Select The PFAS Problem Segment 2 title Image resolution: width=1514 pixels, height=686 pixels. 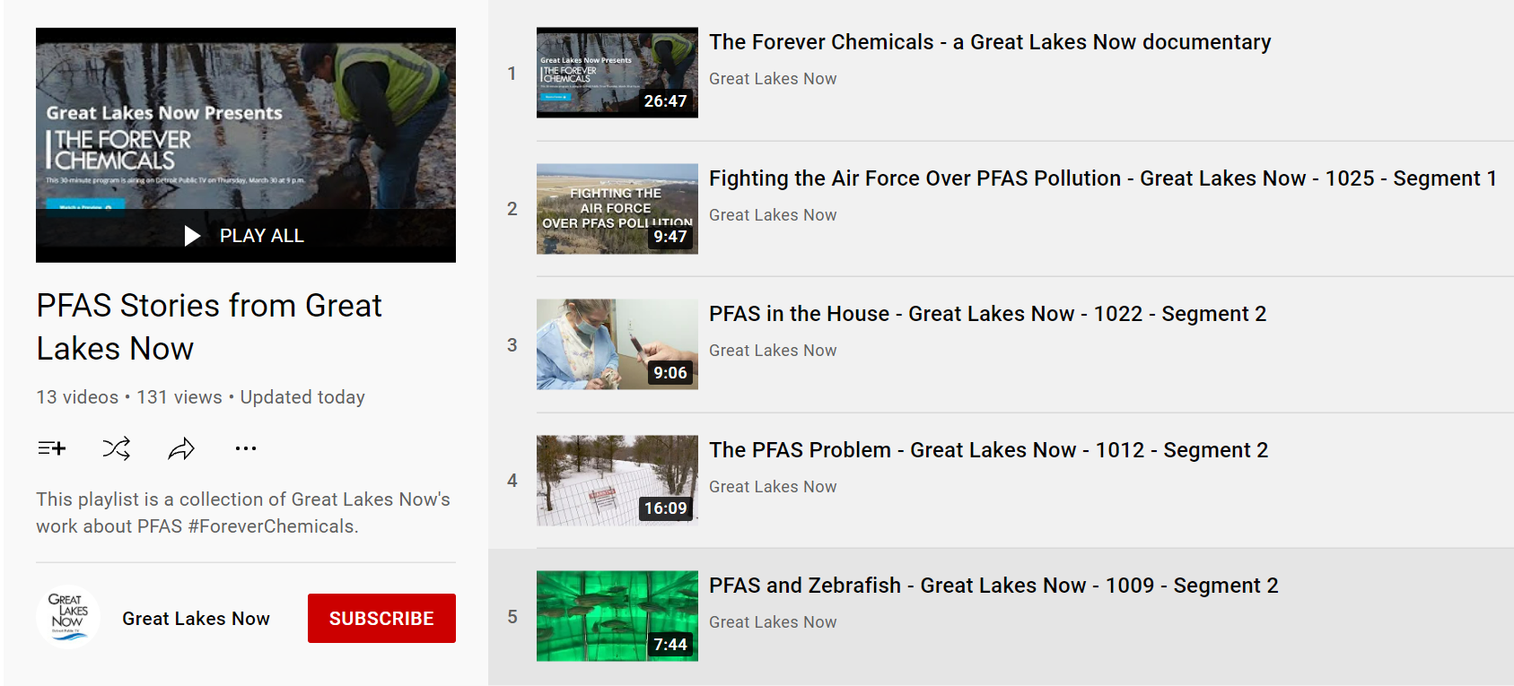(988, 450)
